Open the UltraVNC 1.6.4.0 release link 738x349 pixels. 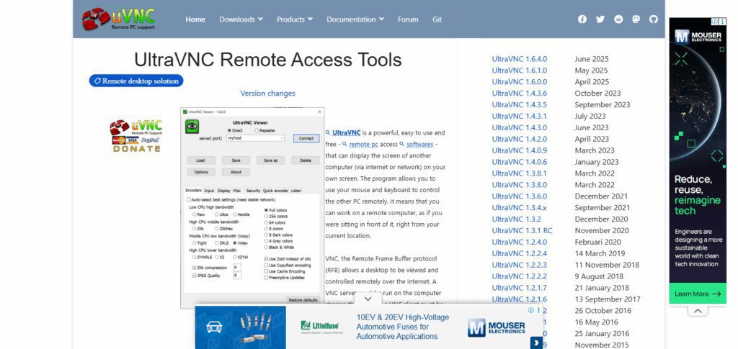coord(520,59)
